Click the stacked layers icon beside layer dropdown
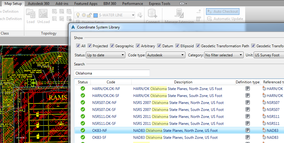 tap(140, 15)
